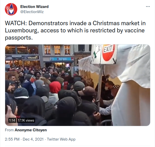Visit the @ElectionWiz handle profile

[32, 12]
